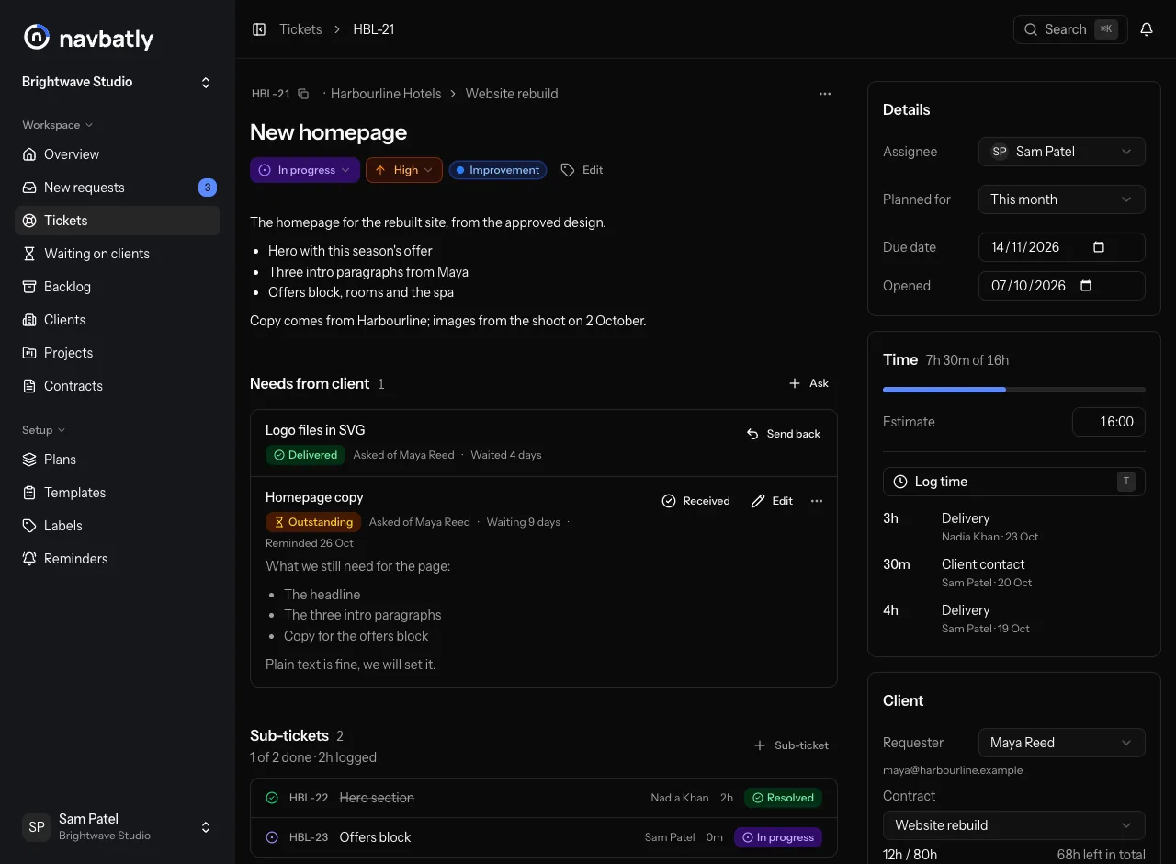The width and height of the screenshot is (1176, 864).
Task: Collapse the Setup sidebar section
Action: click(43, 430)
